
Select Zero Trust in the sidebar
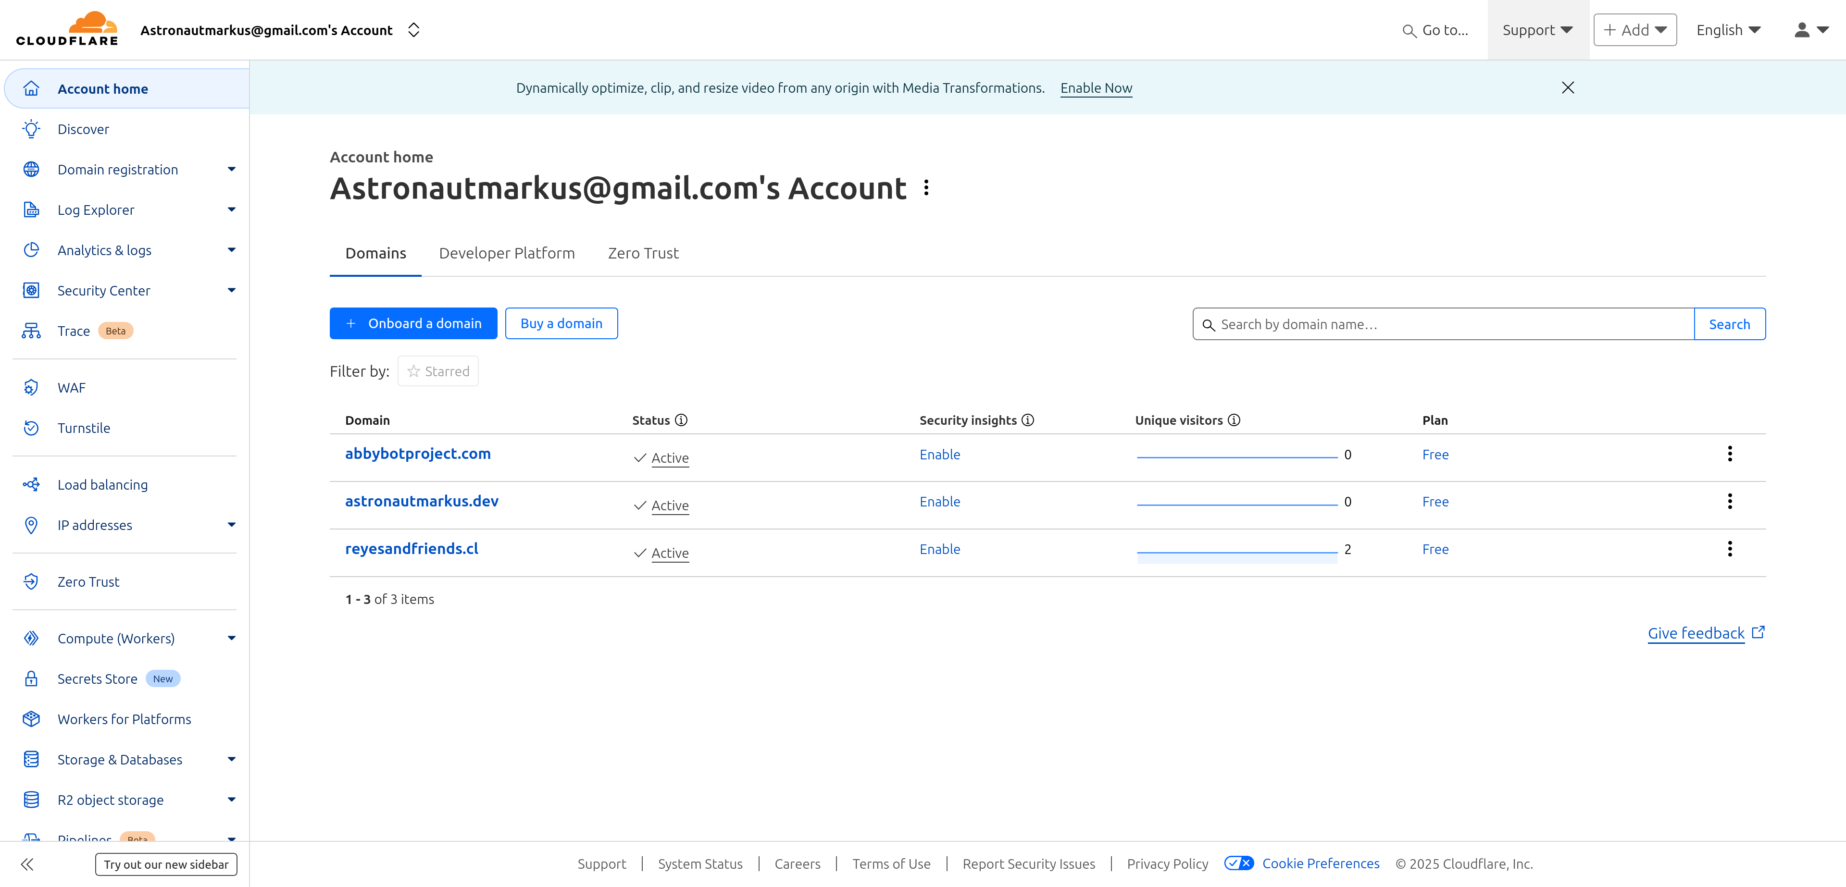[87, 581]
